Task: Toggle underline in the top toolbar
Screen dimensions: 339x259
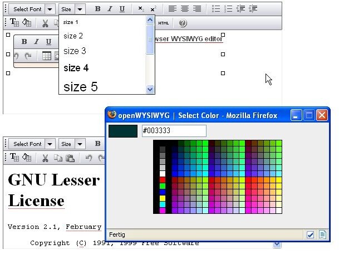Action: (x=122, y=9)
